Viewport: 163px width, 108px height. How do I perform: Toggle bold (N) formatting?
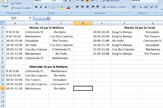[x=36, y=7]
